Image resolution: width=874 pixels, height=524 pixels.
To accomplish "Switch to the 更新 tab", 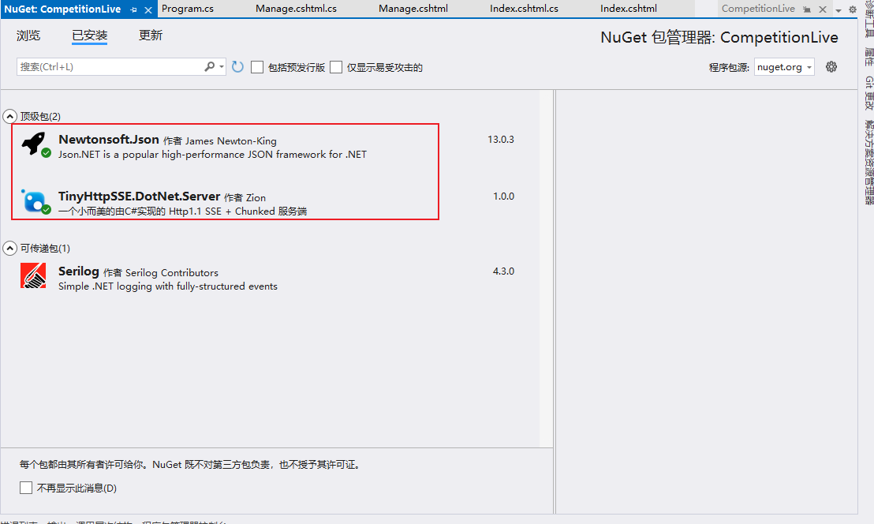I will [x=150, y=36].
